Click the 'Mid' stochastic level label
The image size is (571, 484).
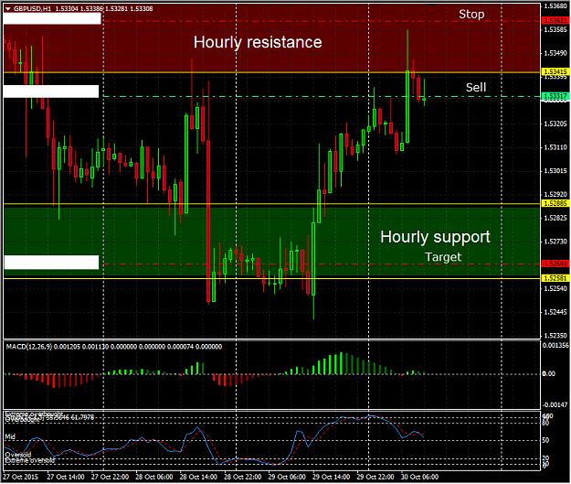point(10,436)
